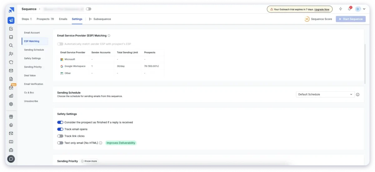The height and width of the screenshot is (172, 375).
Task: Toggle the sequence active switch in header
Action: pos(89,9)
